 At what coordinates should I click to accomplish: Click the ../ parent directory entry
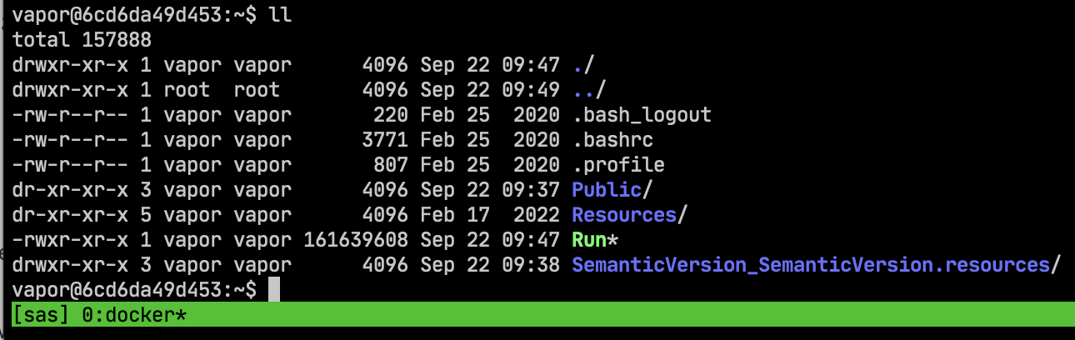(x=589, y=89)
